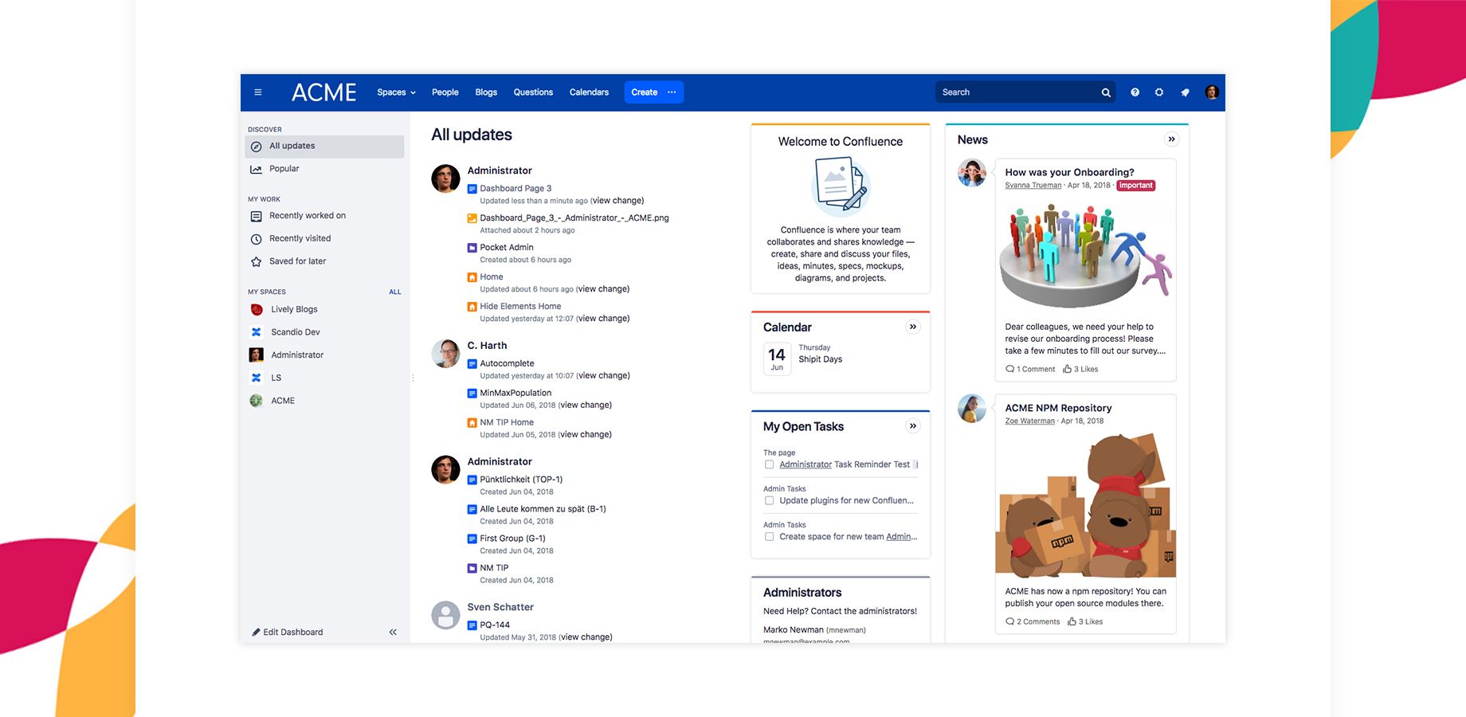Open the Calendars menu

click(x=589, y=92)
